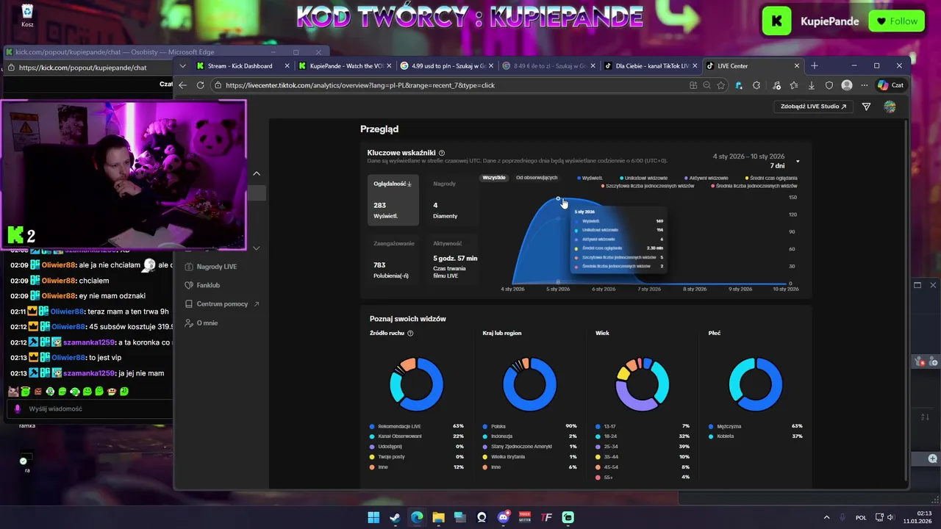Open Edge profile avatar
This screenshot has width=941, height=529.
[x=847, y=85]
